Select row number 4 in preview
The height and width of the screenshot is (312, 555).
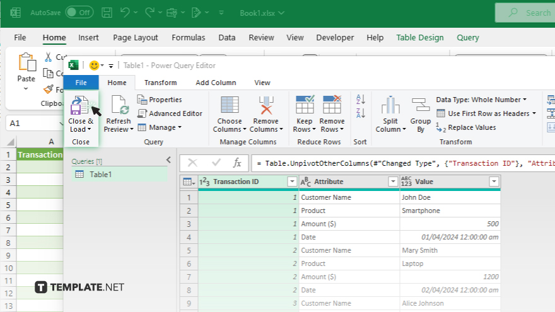click(189, 238)
